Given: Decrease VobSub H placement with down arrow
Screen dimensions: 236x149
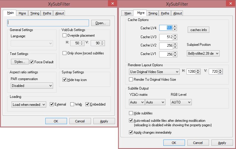Looking at the screenshot, I should (82, 44).
